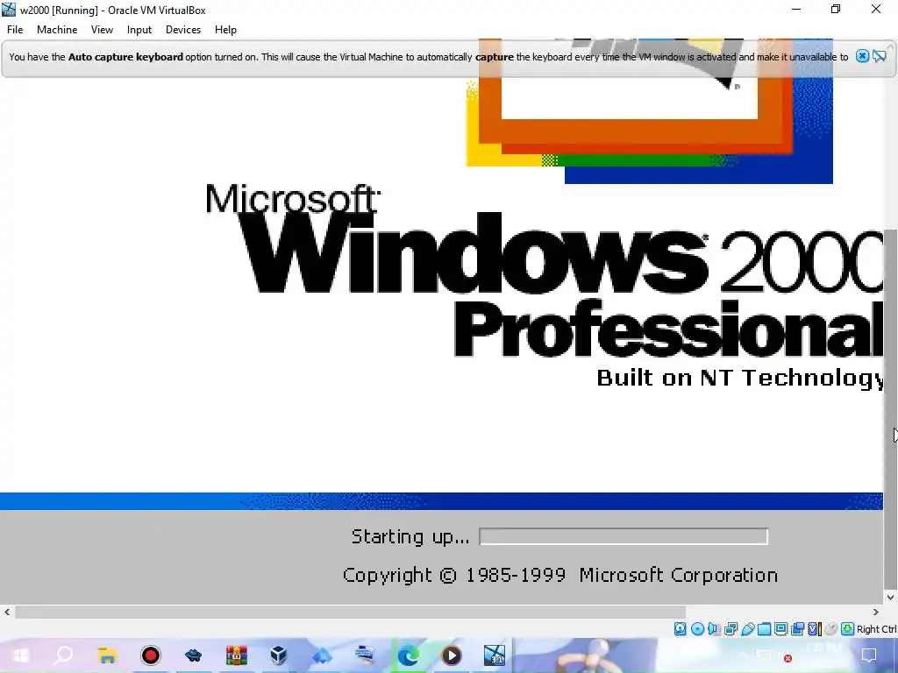Click the scroll-left arrow of horizontal scrollbar
This screenshot has width=898, height=673.
click(x=7, y=613)
